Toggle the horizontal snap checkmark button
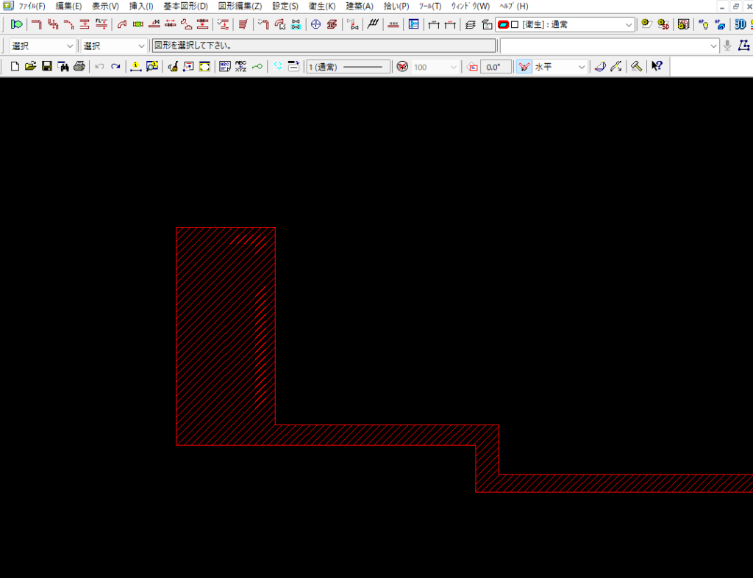 click(524, 67)
